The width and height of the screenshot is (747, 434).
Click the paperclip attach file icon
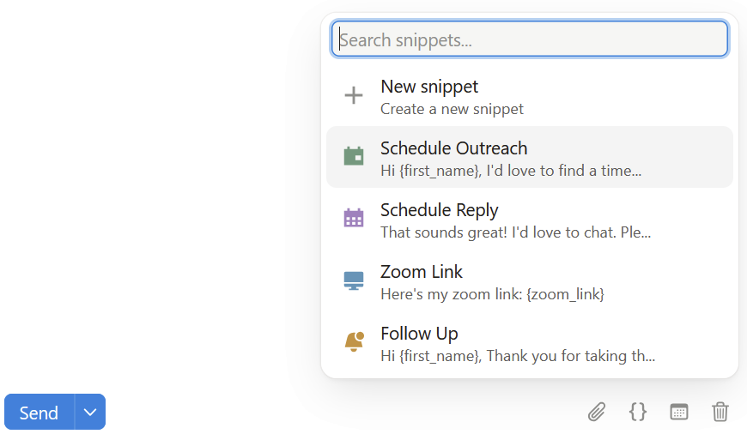coord(597,412)
